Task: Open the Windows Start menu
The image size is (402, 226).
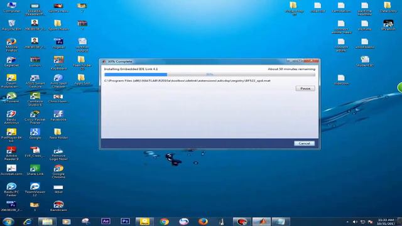Action: click(8, 222)
